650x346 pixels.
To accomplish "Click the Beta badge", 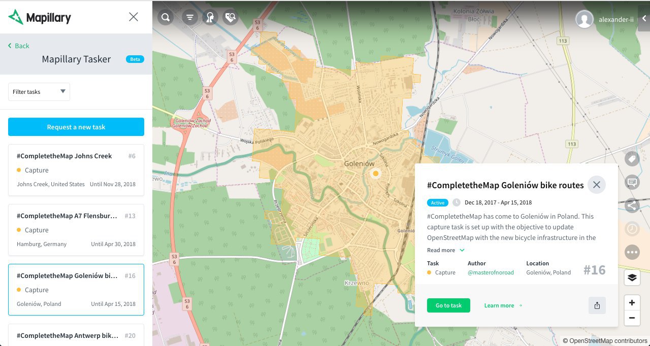I will click(x=135, y=59).
